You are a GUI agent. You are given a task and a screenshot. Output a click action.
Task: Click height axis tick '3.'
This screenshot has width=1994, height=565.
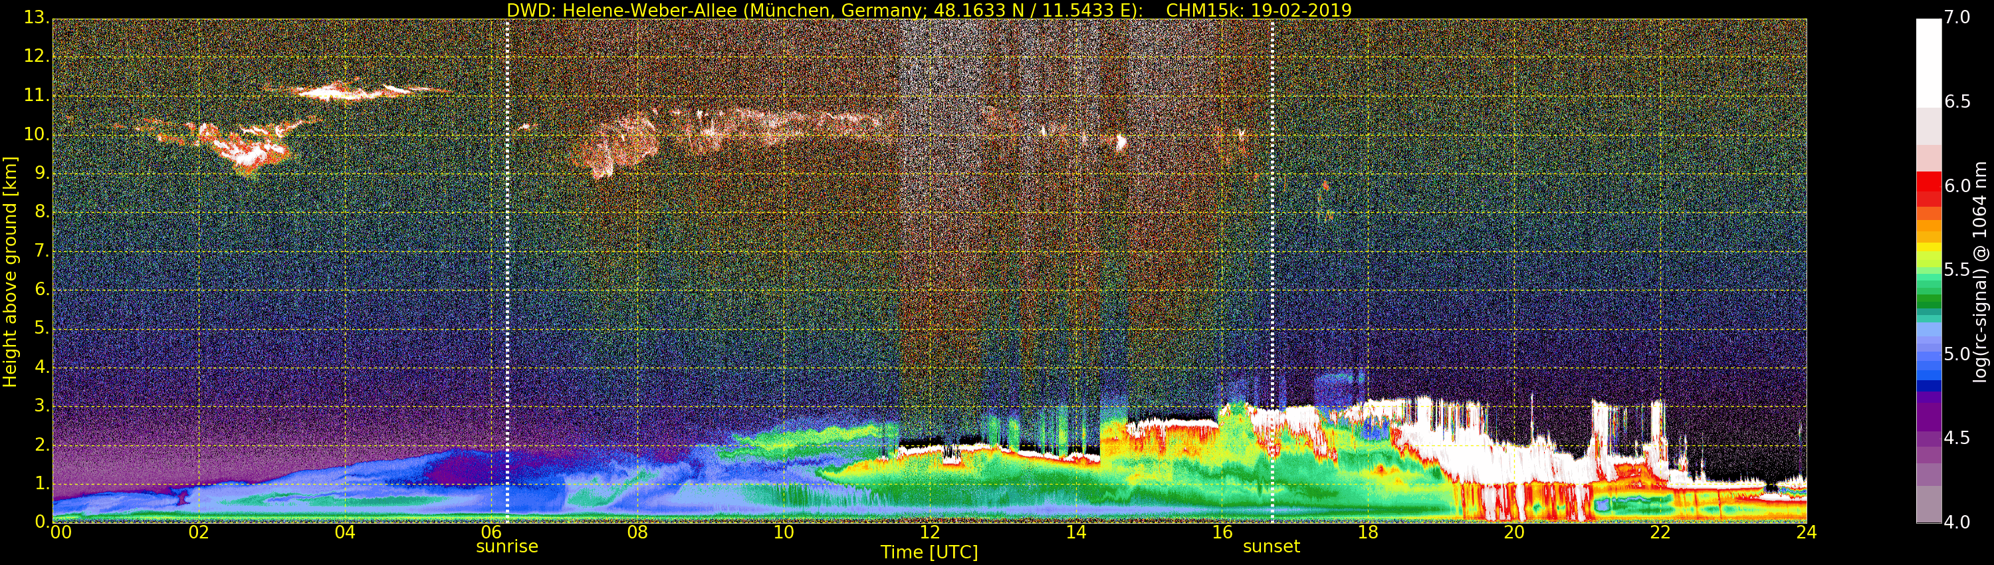[41, 405]
